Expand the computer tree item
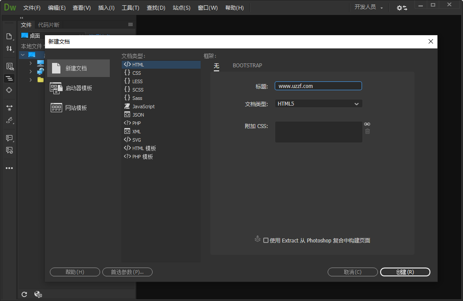Image resolution: width=463 pixels, height=301 pixels. click(30, 63)
